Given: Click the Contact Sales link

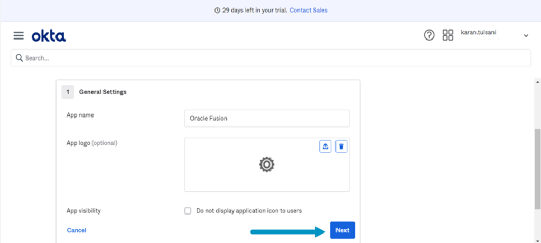Looking at the screenshot, I should (x=309, y=11).
